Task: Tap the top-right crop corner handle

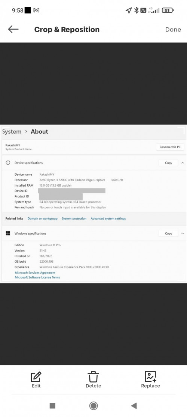Action: click(x=181, y=131)
